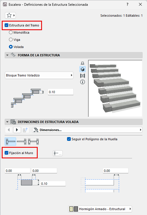147x215 pixels.
Task: Select the section view preview icon
Action: coord(83,76)
